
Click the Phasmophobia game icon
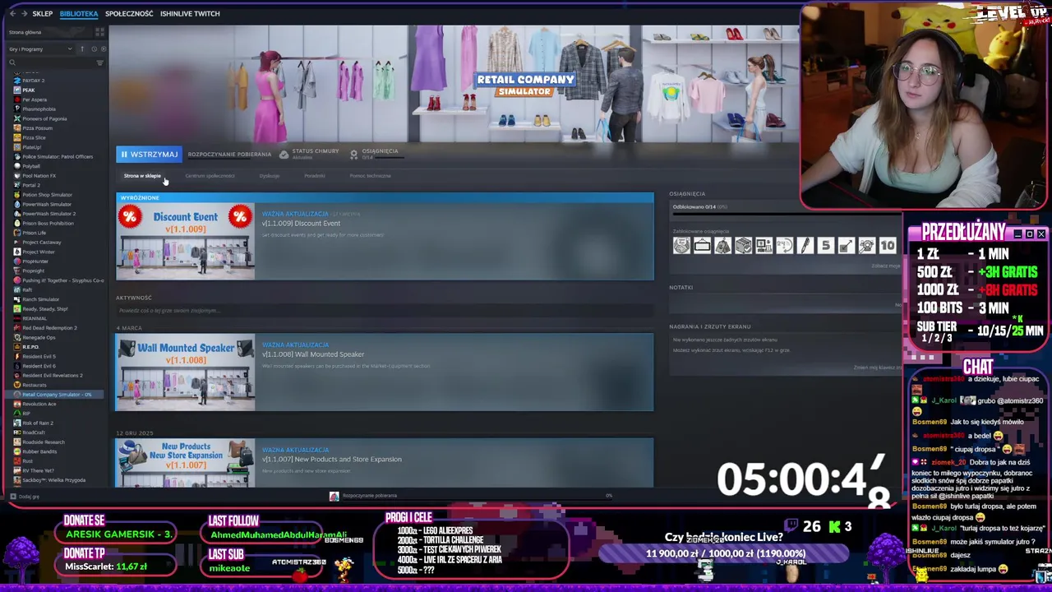click(17, 109)
